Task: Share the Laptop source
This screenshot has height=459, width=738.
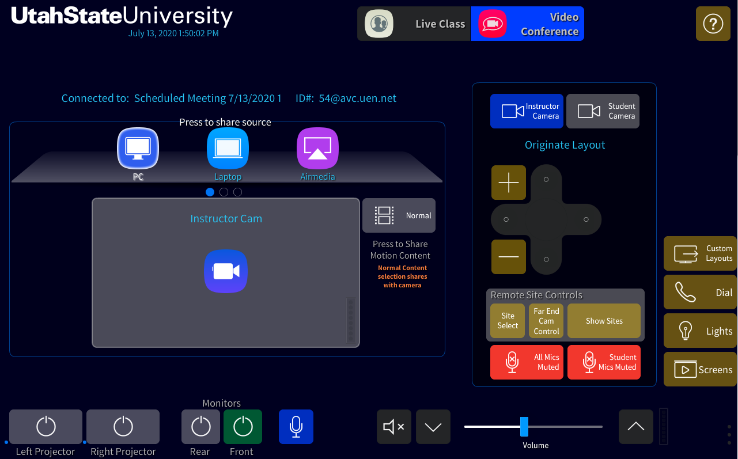Action: [228, 149]
